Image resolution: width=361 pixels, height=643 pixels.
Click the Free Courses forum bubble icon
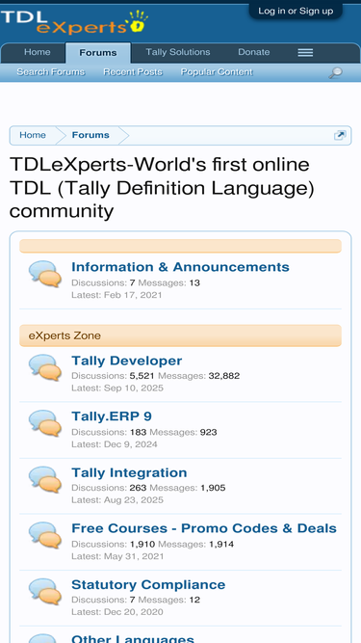point(45,535)
